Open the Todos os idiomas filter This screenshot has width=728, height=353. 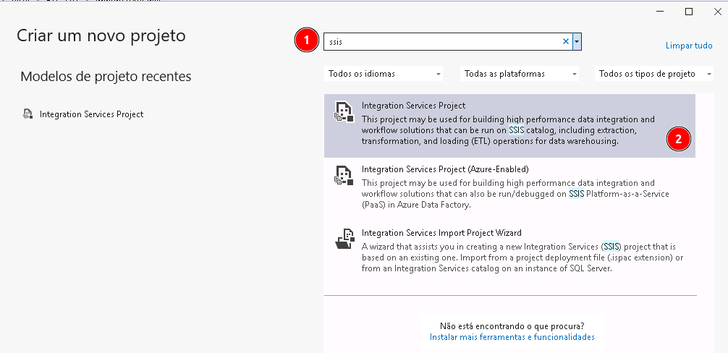384,74
